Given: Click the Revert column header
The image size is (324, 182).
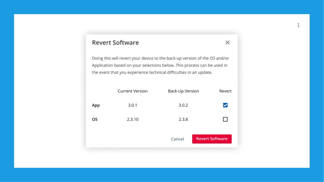Looking at the screenshot, I should tap(225, 91).
